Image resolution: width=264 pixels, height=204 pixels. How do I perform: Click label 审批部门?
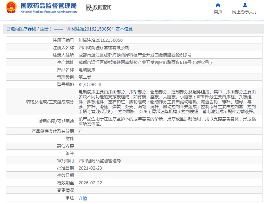[x=65, y=160]
